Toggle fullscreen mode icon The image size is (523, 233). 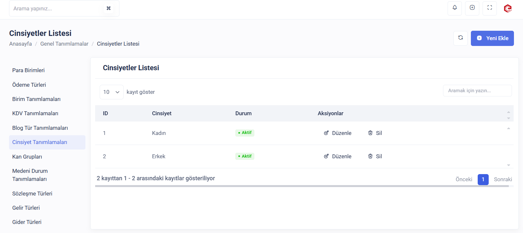(489, 8)
